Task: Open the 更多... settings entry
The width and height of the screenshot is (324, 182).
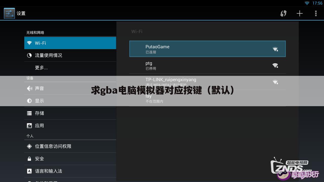Action: pyautogui.click(x=70, y=68)
